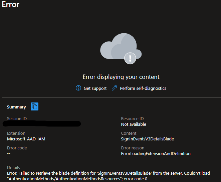Select the AuthenticationMethodsResources error code line
221x182 pixels.
[77, 179]
